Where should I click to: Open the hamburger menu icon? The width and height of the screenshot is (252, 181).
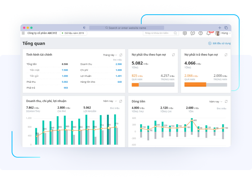click(23, 33)
